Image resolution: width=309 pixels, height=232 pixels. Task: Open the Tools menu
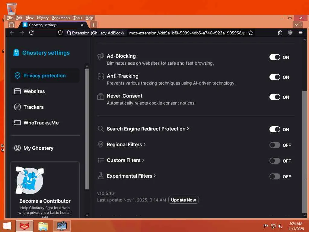[x=78, y=18]
